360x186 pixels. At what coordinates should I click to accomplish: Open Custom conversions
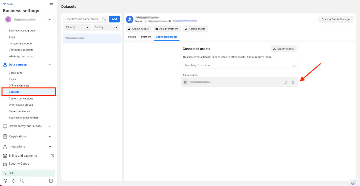[21, 98]
